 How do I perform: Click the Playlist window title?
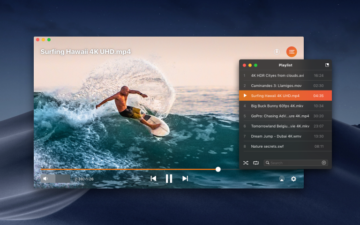(x=285, y=65)
